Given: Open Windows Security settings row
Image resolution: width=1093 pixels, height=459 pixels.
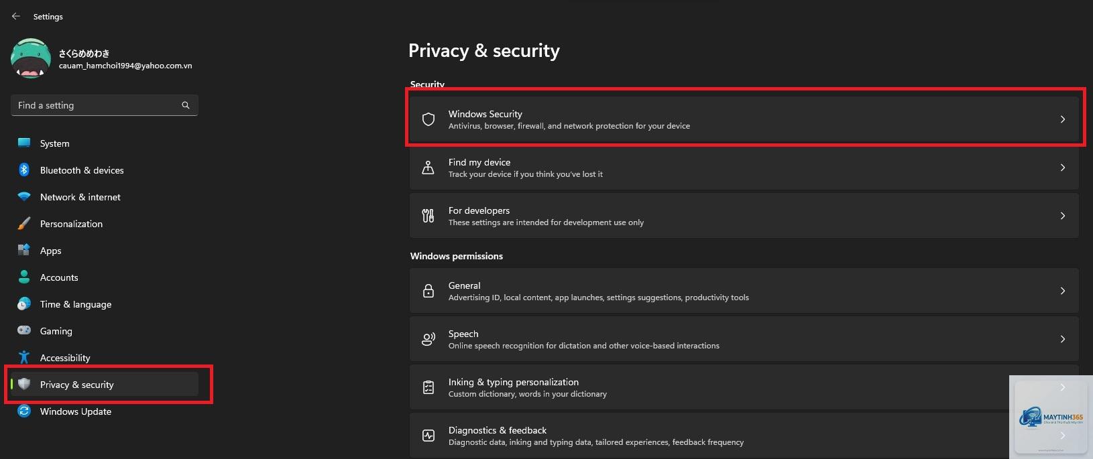Looking at the screenshot, I should pos(744,119).
